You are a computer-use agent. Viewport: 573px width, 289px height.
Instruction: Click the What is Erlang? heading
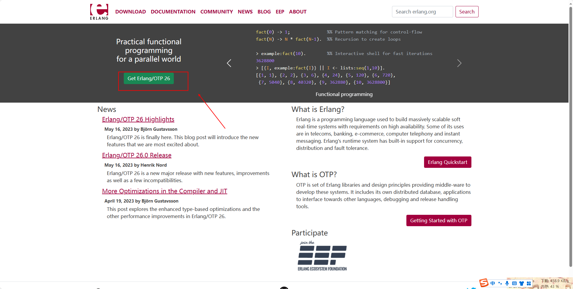(x=318, y=109)
